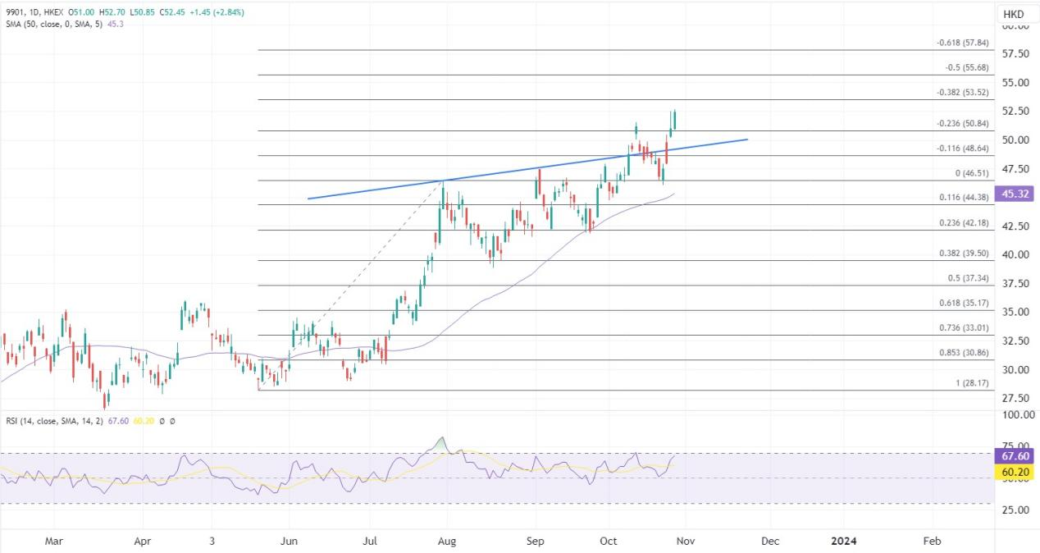Select the SMA (50, close) indicator legend
The width and height of the screenshot is (1040, 553).
53,24
